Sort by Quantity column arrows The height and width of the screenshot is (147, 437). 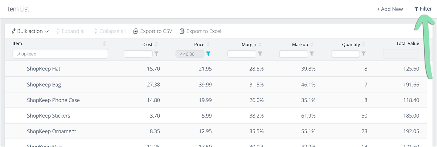click(364, 45)
